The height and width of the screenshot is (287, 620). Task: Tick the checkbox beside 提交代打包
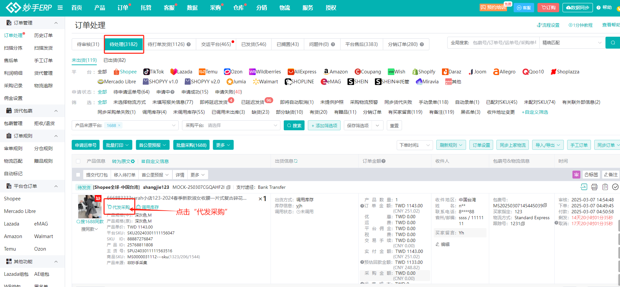[x=78, y=175]
